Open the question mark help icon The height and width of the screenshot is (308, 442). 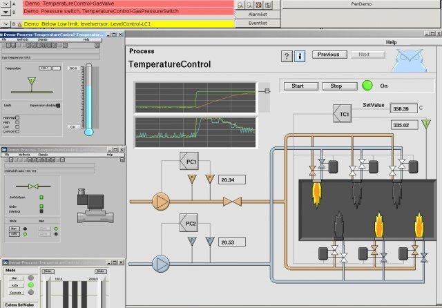(287, 56)
